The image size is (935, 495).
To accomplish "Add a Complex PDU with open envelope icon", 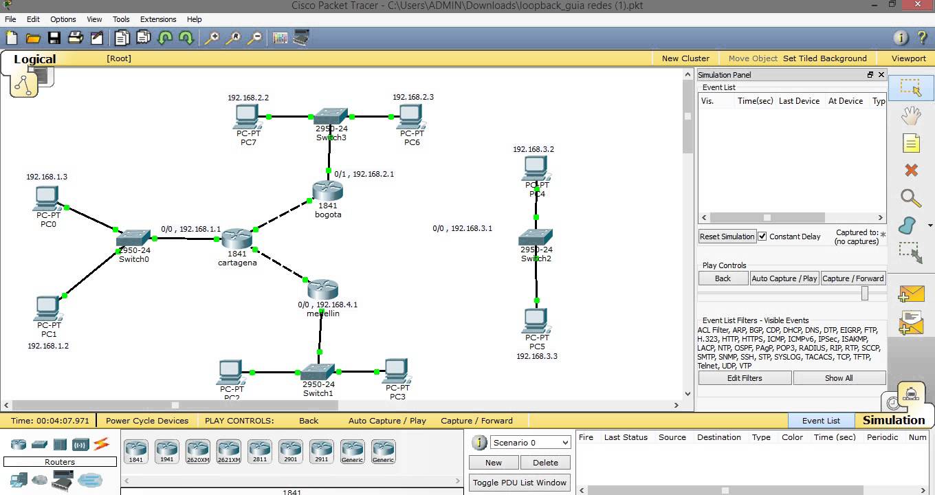I will click(x=911, y=322).
